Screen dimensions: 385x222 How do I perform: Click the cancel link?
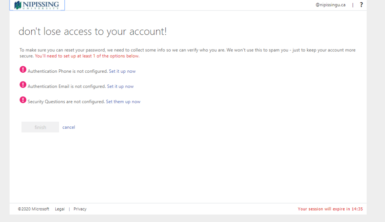[x=69, y=127]
